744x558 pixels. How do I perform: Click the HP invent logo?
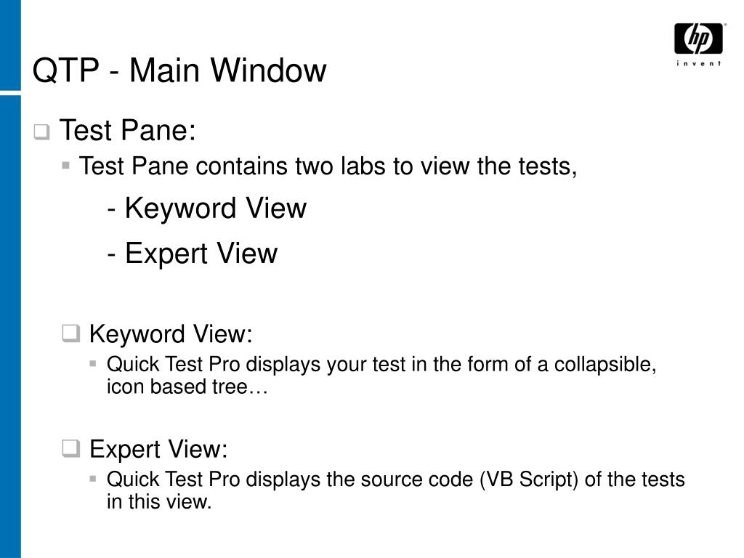click(x=698, y=44)
